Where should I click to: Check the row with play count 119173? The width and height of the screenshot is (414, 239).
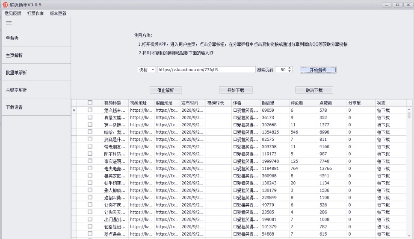point(90,154)
